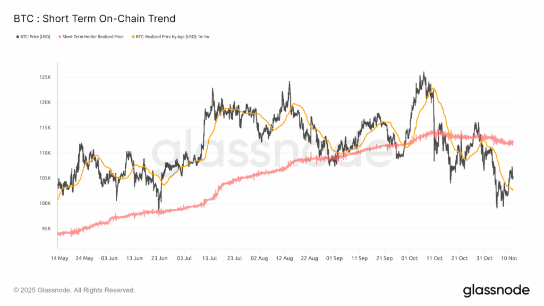Click the orange Realized Price by Age legend dot
Viewport: 544px width, 306px height.
click(131, 37)
